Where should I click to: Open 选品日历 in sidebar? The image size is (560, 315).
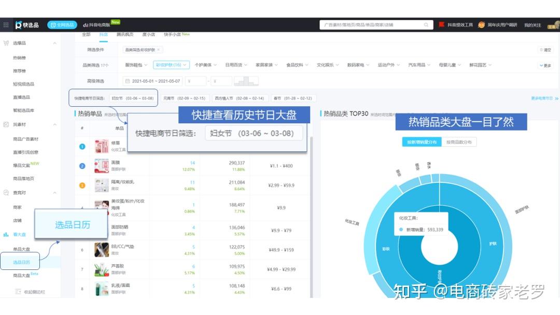click(x=21, y=262)
